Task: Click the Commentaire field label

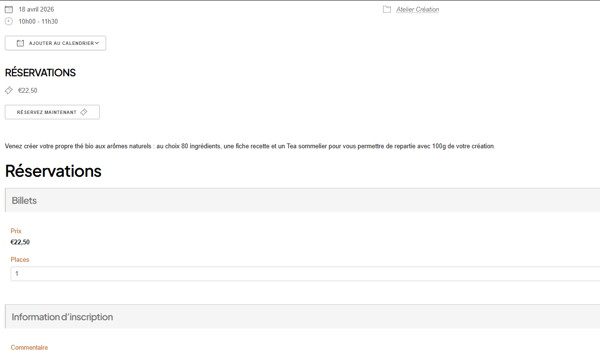Action: pos(29,347)
